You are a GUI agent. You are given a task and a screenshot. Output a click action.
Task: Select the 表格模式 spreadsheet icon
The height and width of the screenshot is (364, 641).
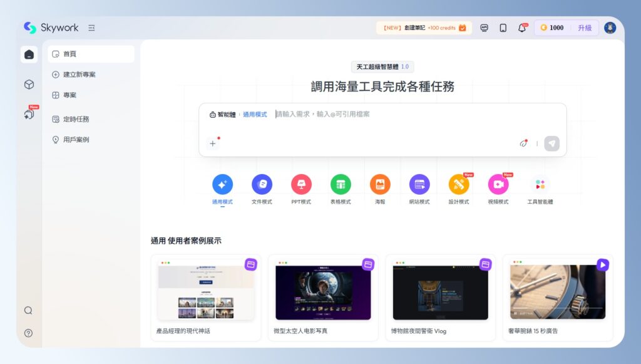[341, 184]
